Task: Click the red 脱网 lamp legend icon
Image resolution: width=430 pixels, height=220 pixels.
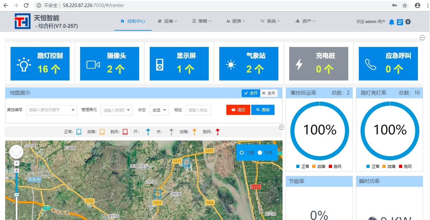Action: click(218, 132)
